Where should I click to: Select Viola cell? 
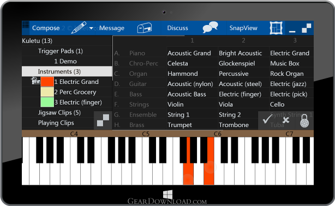(x=226, y=105)
